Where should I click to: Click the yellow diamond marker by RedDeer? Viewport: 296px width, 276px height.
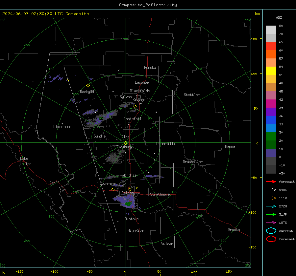(135, 107)
